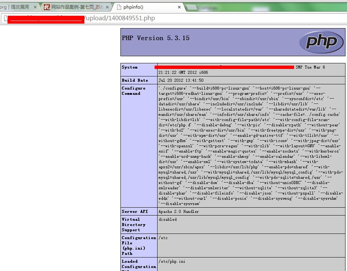Click the Jul 20 2012 13:41:50 value

tap(181, 80)
